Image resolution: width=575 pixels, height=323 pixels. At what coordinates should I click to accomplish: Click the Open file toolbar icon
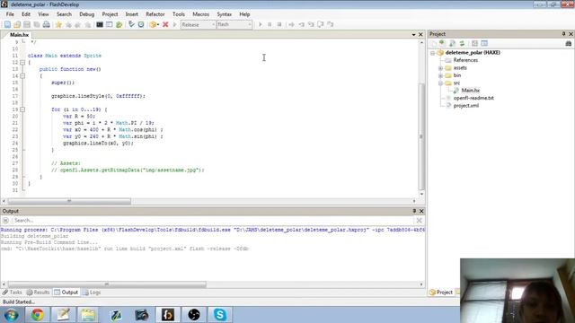click(x=17, y=24)
